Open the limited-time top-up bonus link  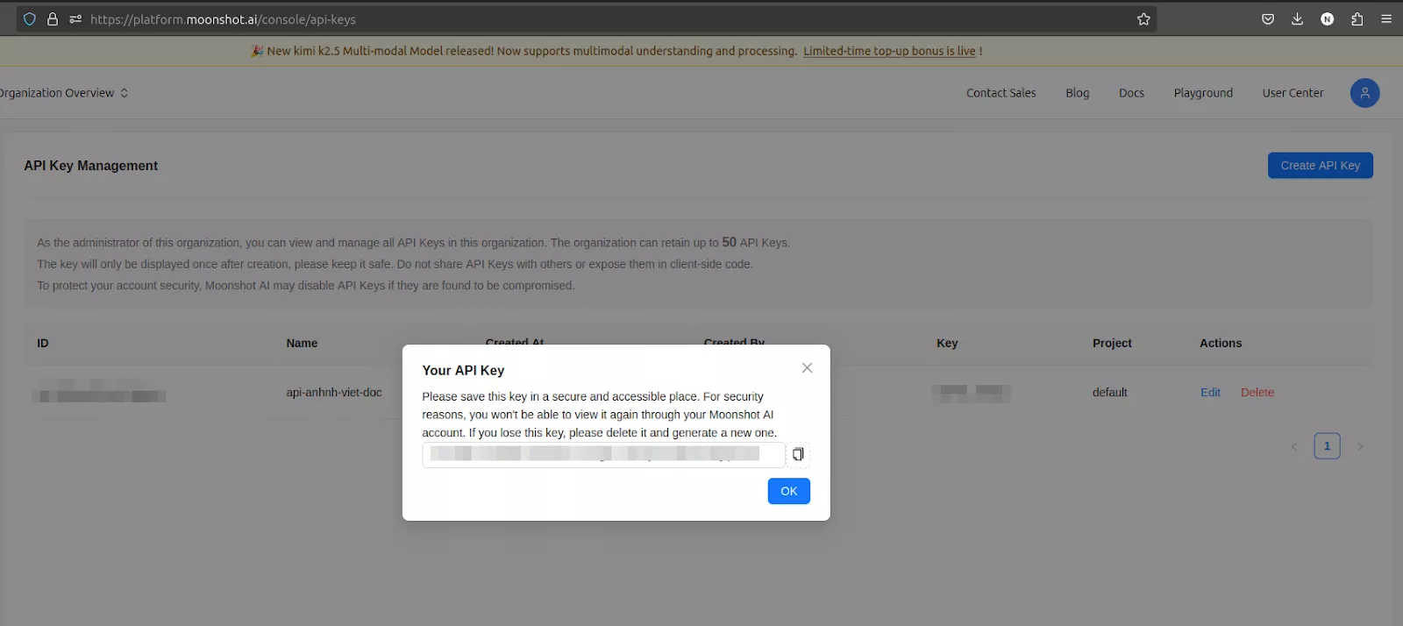point(889,51)
